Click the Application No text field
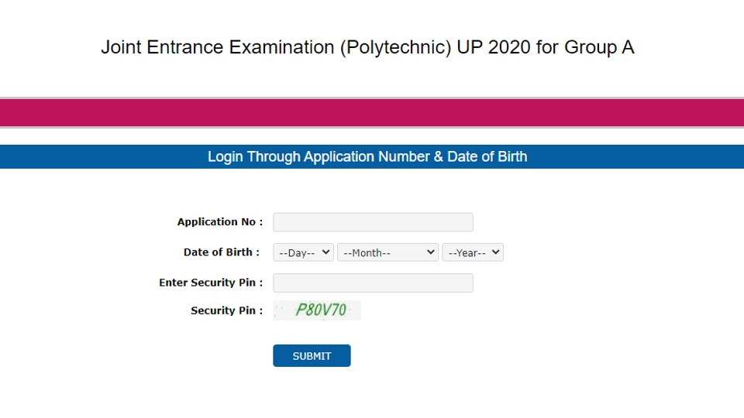 click(x=373, y=222)
